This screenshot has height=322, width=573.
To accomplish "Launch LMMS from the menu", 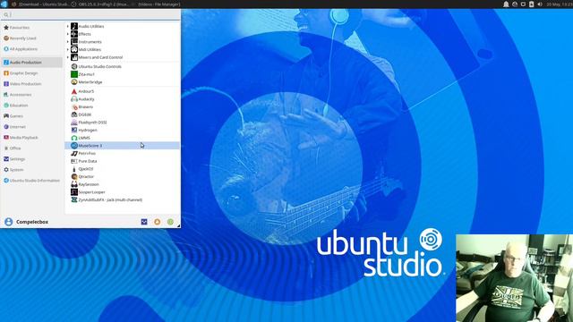I will click(123, 138).
